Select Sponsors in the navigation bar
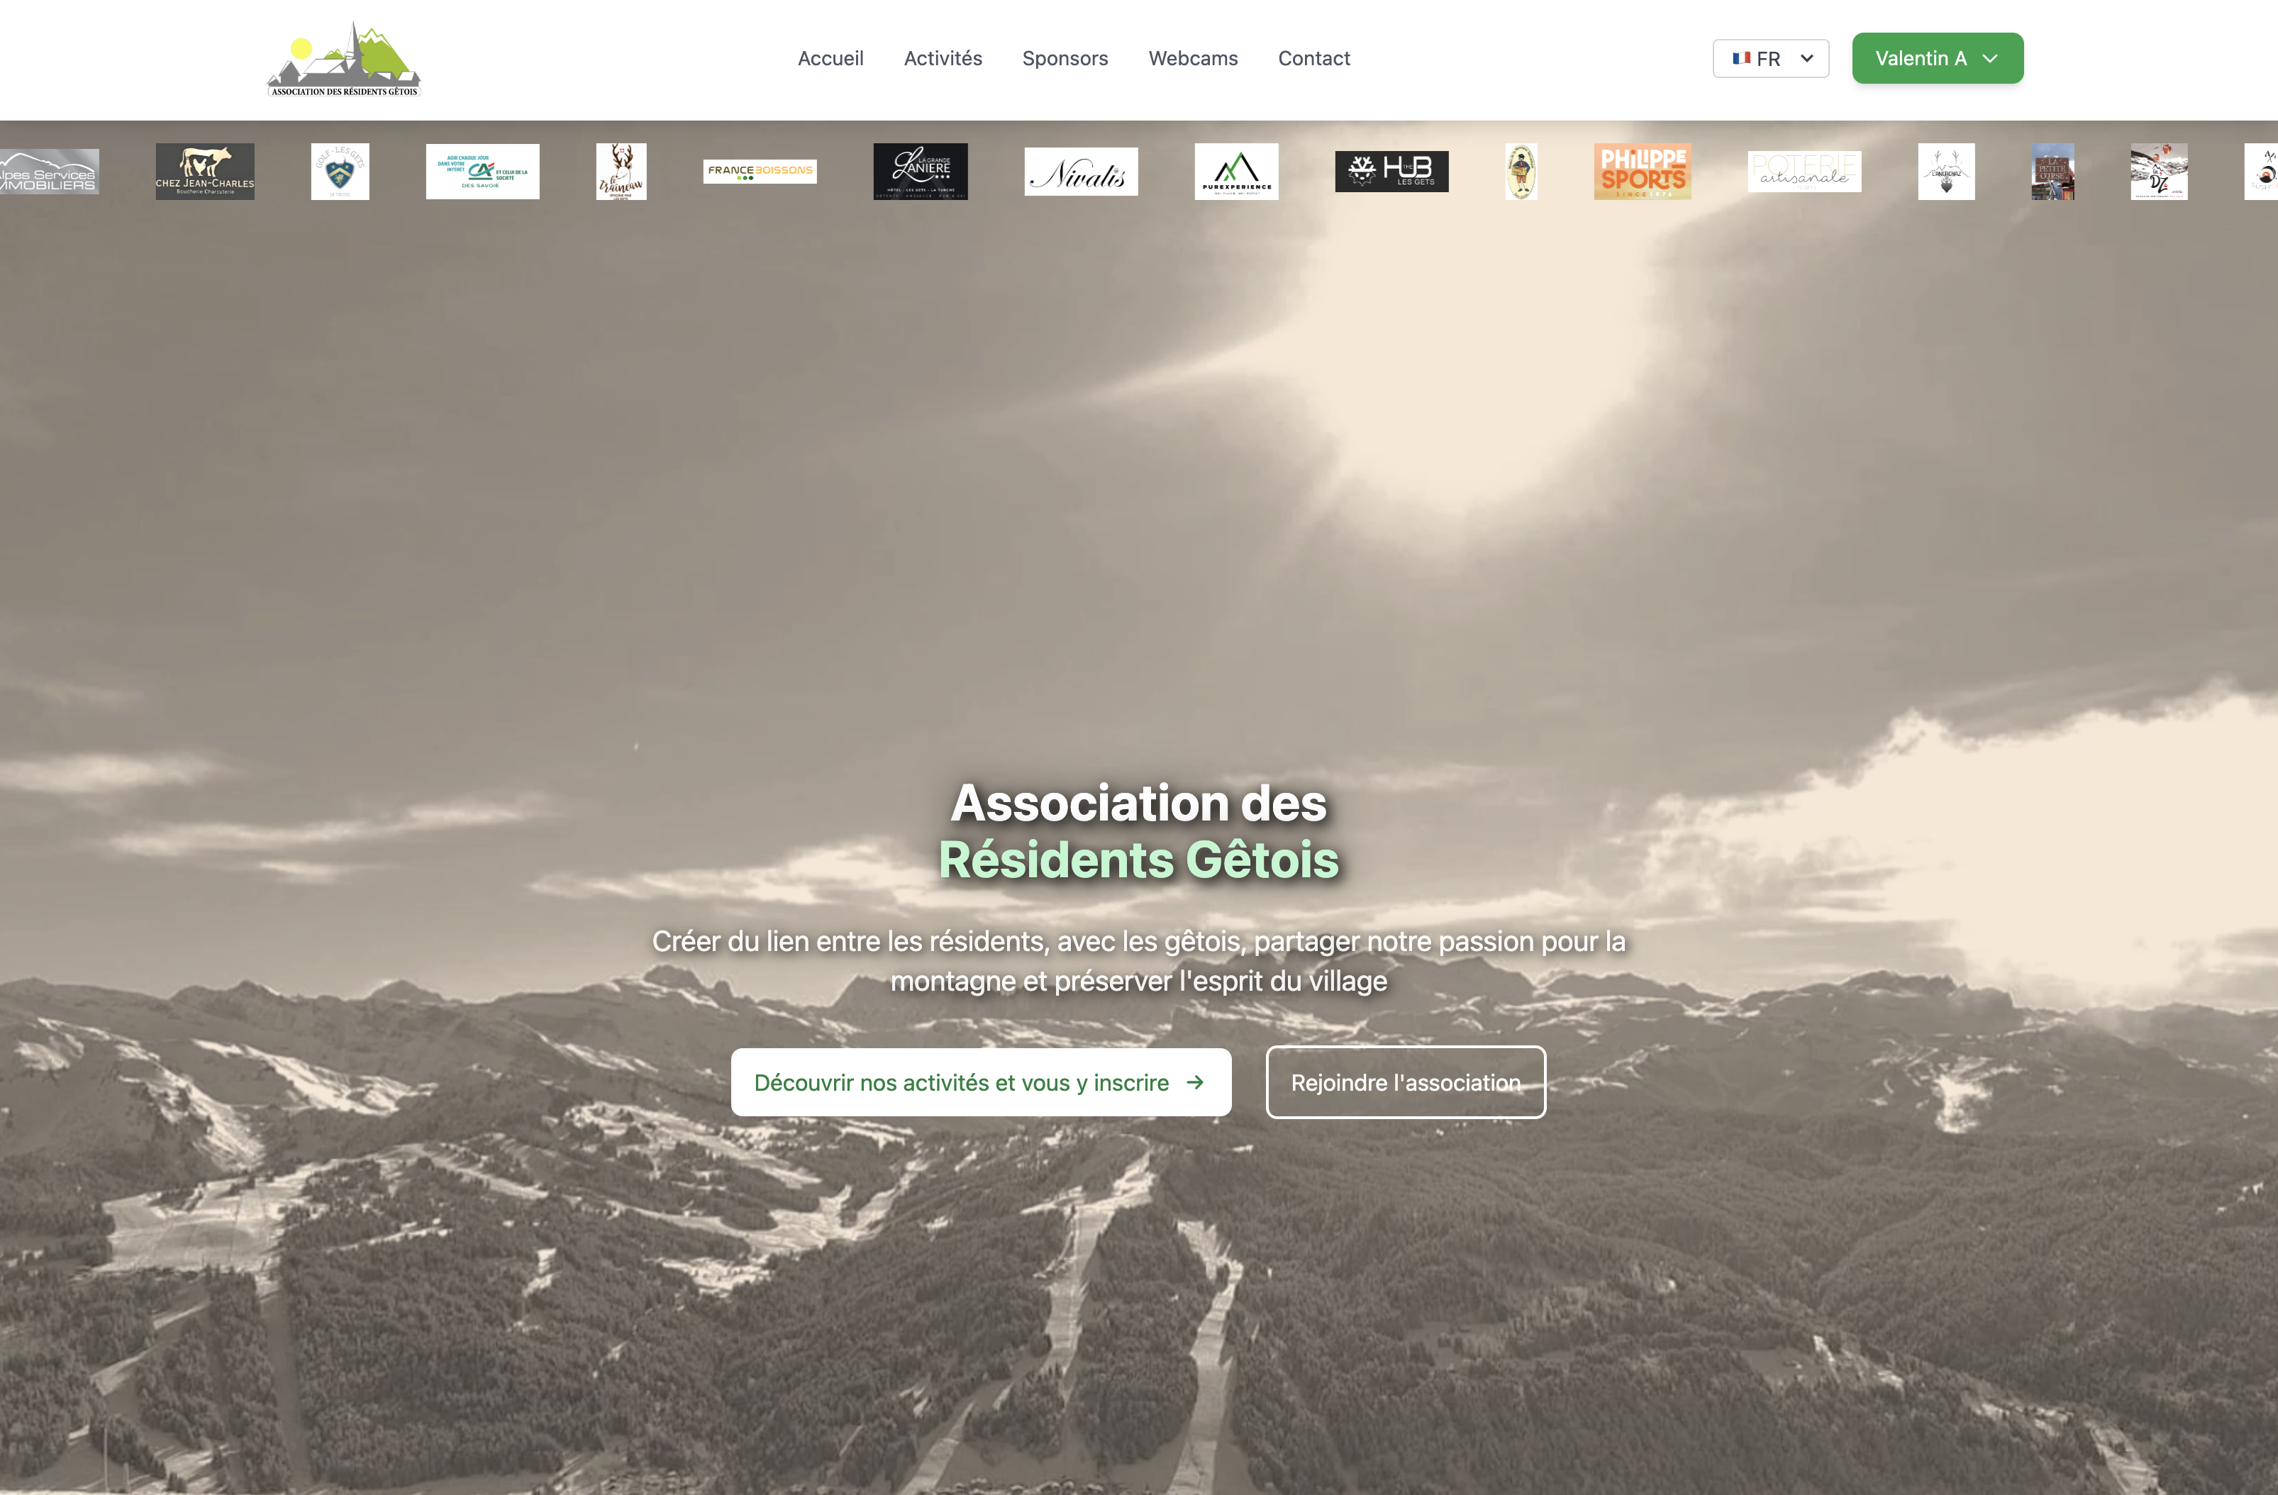Viewport: 2278px width, 1495px height. (x=1065, y=58)
